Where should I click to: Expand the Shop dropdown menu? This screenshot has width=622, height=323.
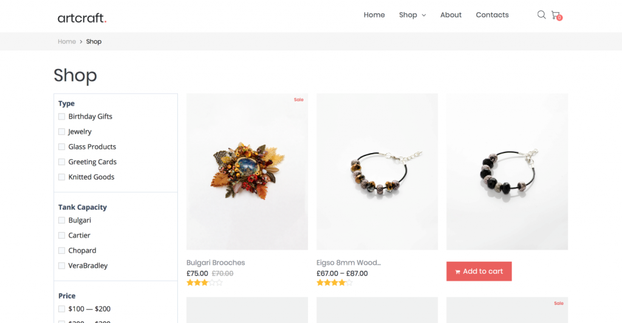click(x=412, y=15)
